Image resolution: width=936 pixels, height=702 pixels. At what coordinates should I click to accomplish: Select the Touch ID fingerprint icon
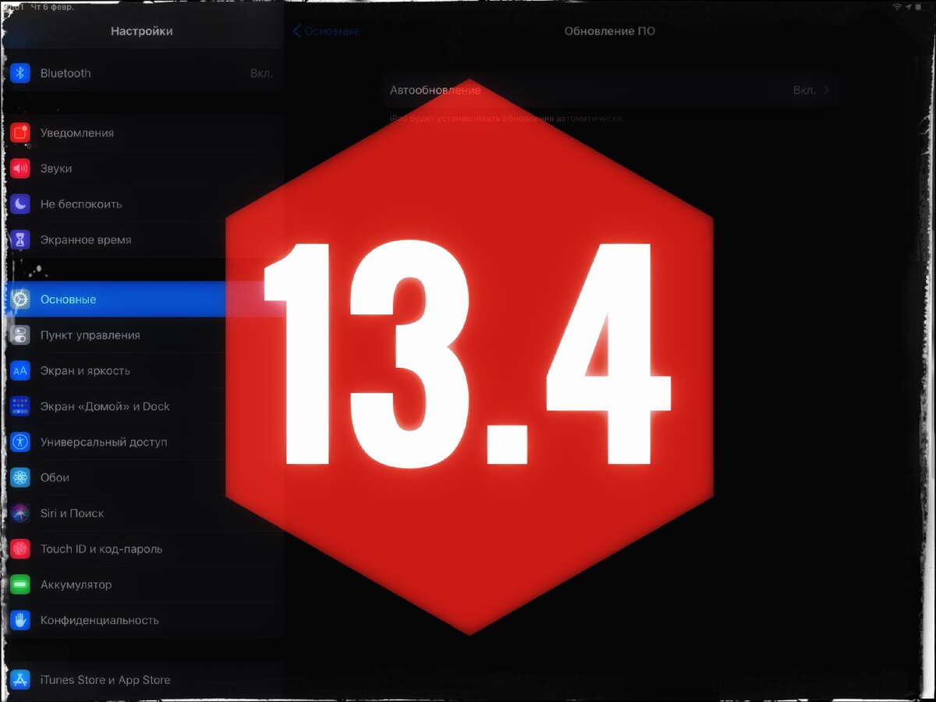(20, 549)
